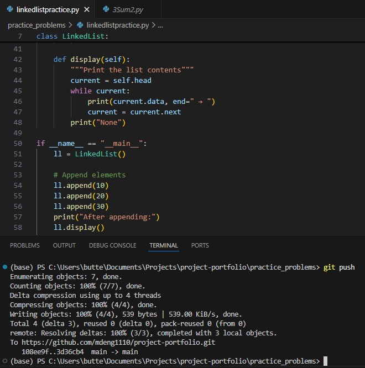Click 'Writing objects' 539 bytes terminal line
The width and height of the screenshot is (365, 368).
coord(126,314)
